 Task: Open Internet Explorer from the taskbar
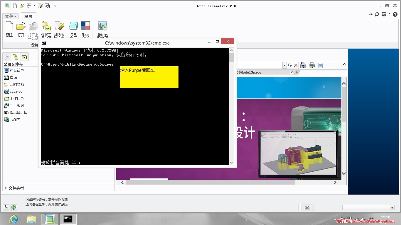14,219
